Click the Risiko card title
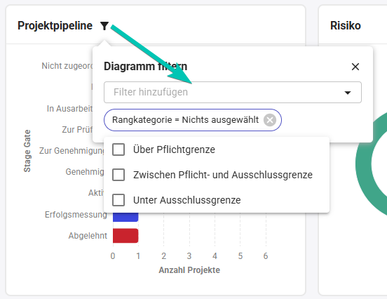Viewport: 387px width, 299px height. pos(346,26)
